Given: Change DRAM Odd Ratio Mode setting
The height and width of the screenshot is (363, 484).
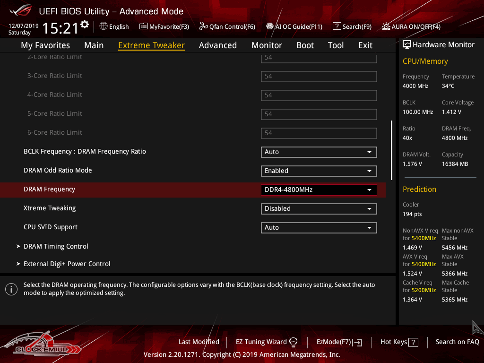Looking at the screenshot, I should 319,171.
